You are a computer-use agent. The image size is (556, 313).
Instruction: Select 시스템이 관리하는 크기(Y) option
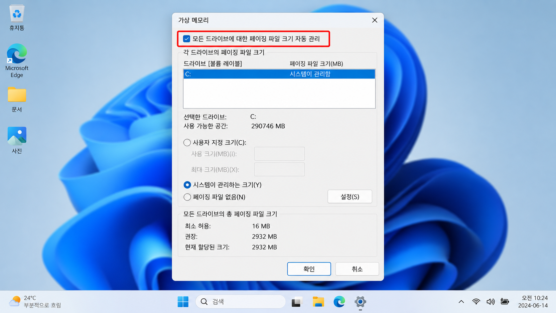coord(187,185)
